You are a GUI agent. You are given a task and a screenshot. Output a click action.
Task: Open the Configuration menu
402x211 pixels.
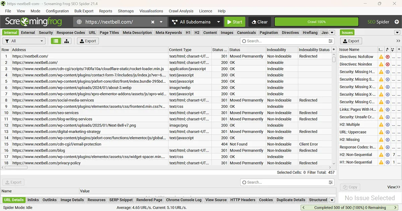coord(57,11)
